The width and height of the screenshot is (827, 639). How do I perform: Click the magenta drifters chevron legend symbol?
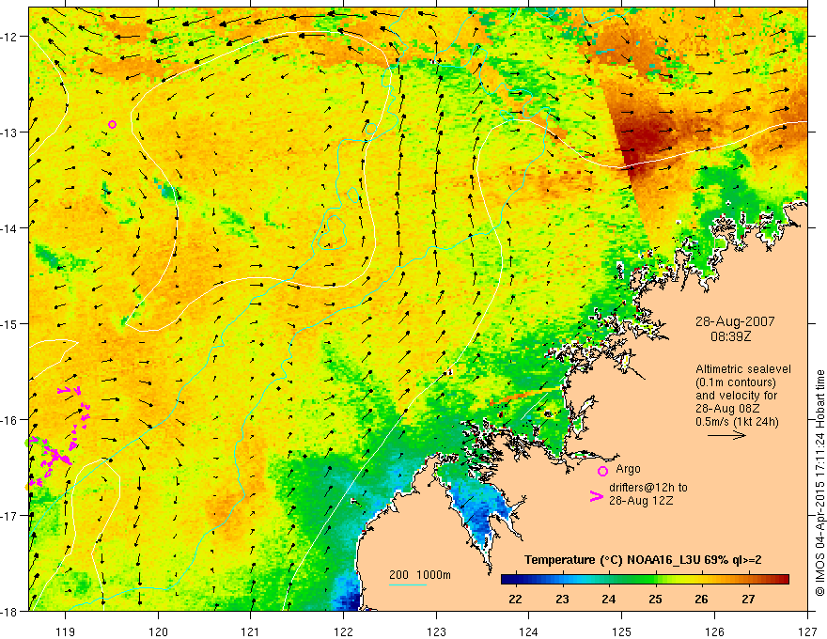coord(597,495)
